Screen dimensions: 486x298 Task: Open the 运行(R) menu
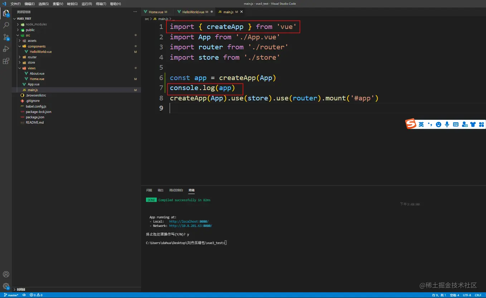[x=87, y=4]
